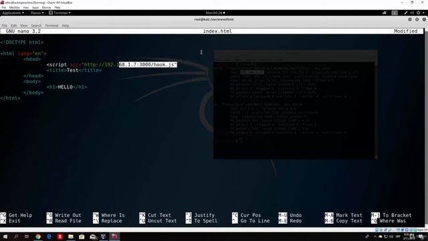
Task: Click Undo shortcut label
Action: (296, 216)
